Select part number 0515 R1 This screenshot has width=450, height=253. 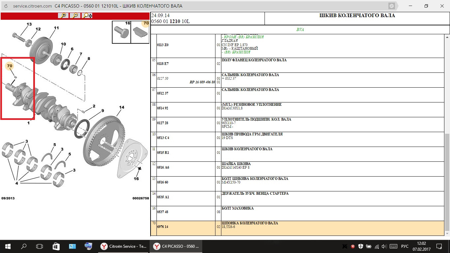click(x=163, y=153)
